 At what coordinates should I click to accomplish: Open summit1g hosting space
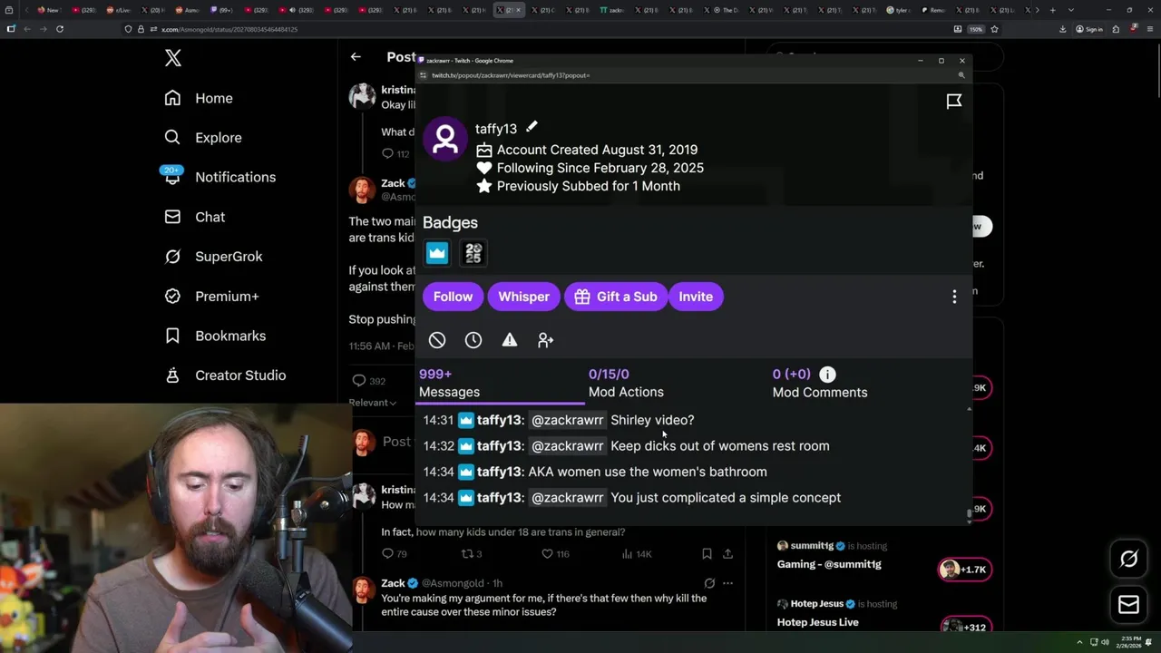coord(829,564)
